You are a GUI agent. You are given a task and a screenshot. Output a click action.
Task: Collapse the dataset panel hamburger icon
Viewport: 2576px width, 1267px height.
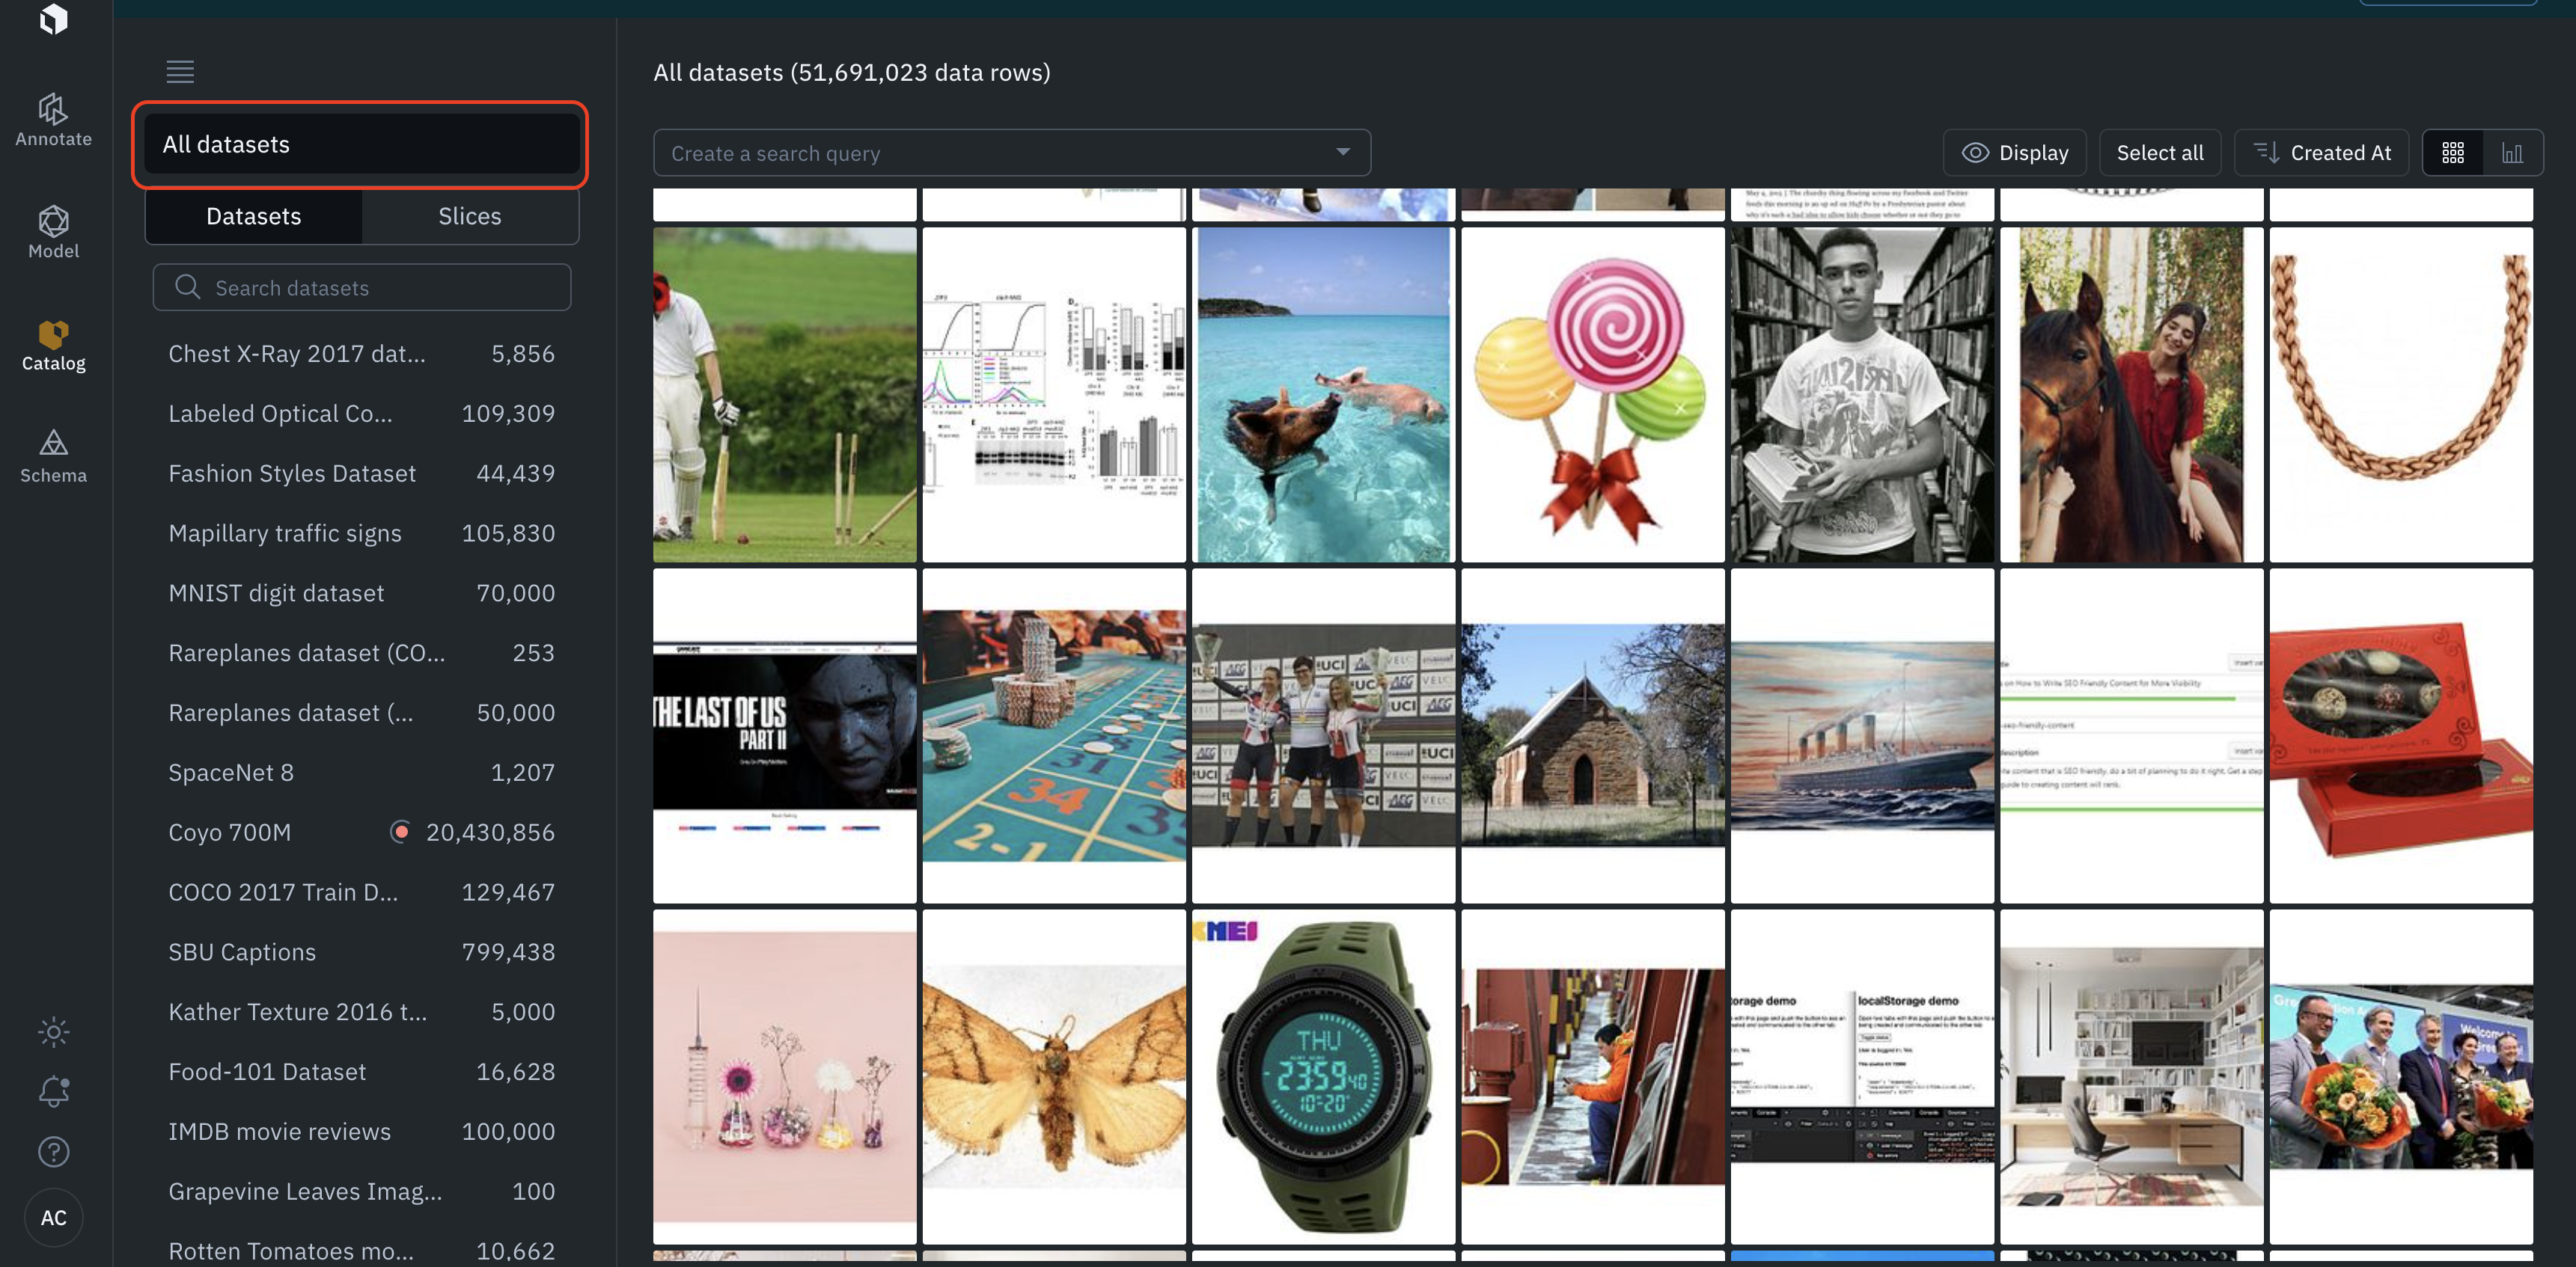[180, 71]
